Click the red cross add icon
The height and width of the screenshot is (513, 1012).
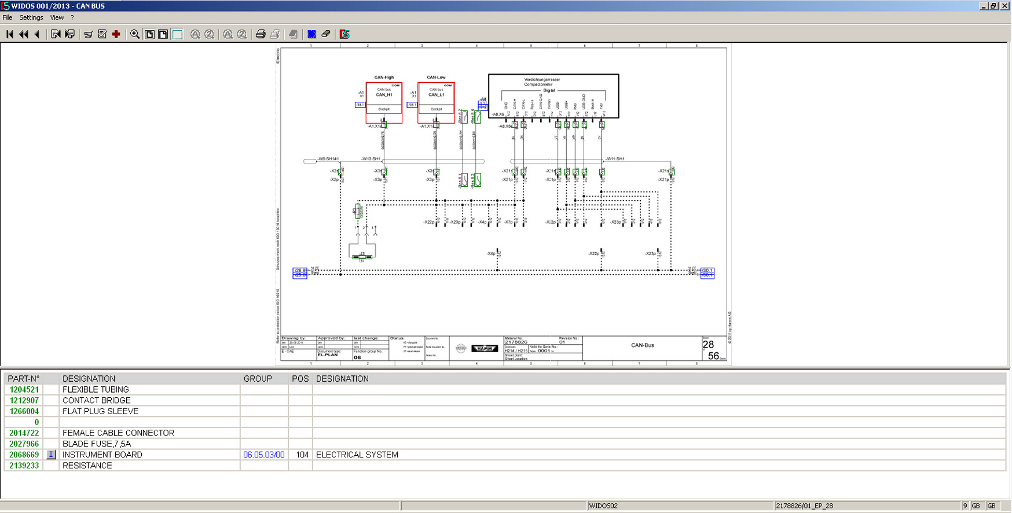pyautogui.click(x=116, y=34)
